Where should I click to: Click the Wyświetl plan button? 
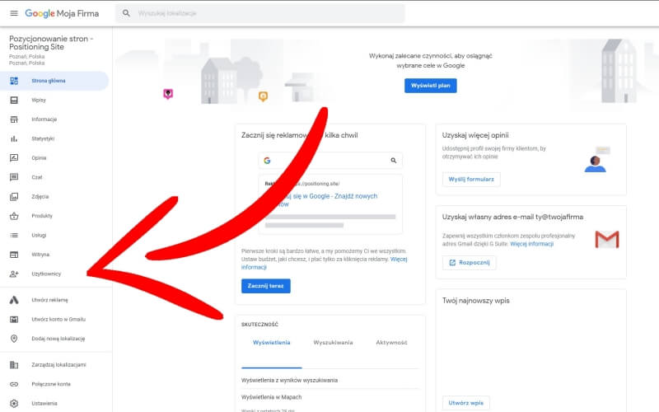click(x=430, y=86)
